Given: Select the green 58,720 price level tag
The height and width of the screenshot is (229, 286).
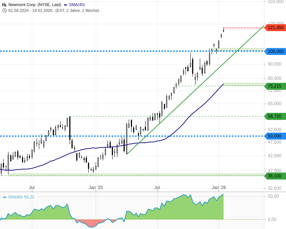Looking at the screenshot, I should 275,117.
